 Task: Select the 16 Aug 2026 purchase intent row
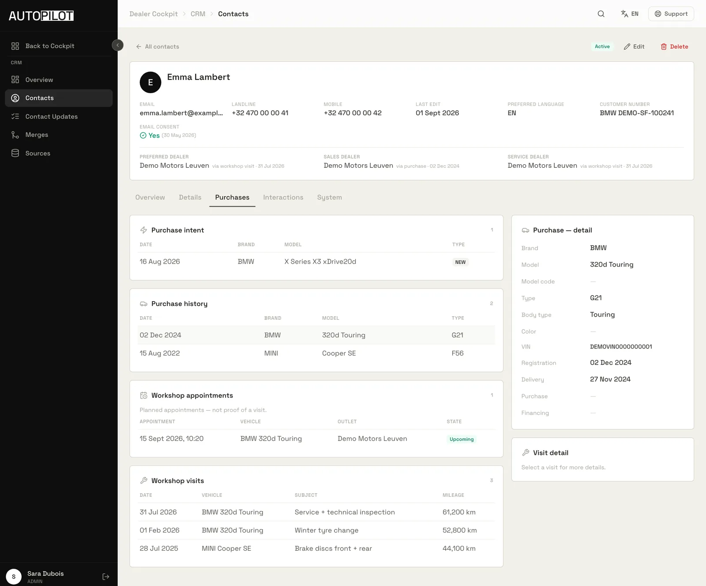[x=316, y=262]
